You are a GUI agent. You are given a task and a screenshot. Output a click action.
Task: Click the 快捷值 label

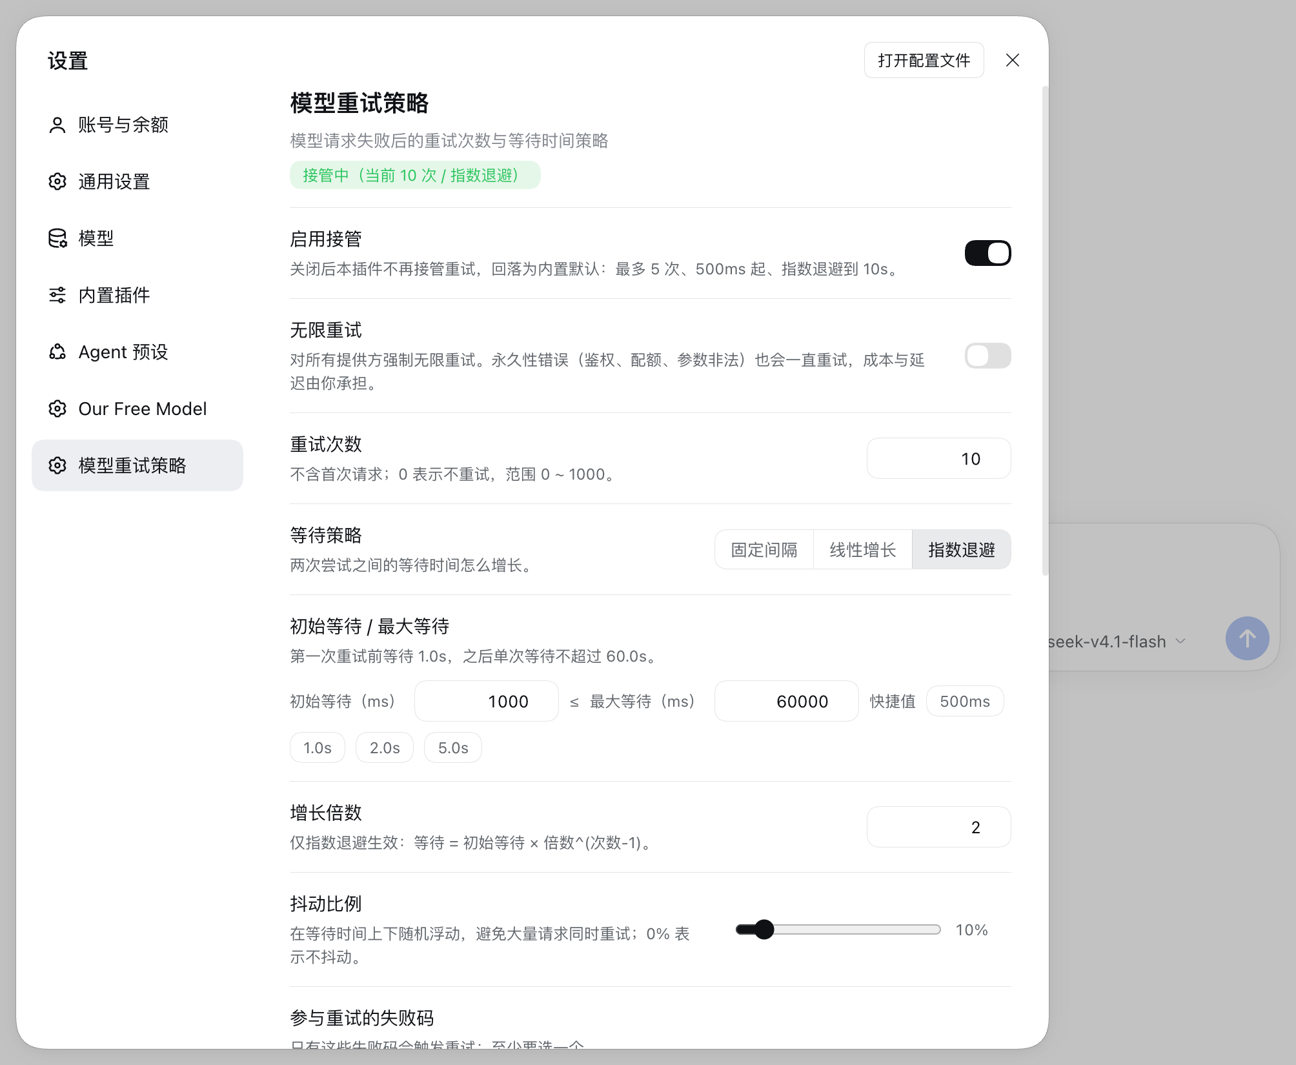pos(893,701)
